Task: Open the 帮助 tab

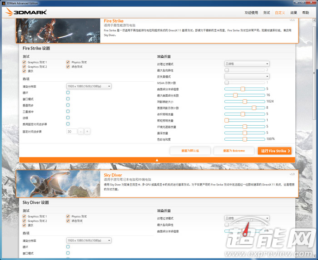Action: click(x=306, y=13)
